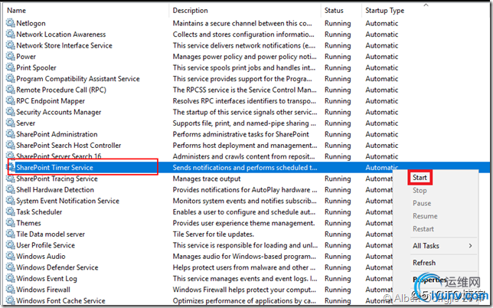Sort by the Name column header
Screen dimensions: 493x308
pyautogui.click(x=16, y=11)
